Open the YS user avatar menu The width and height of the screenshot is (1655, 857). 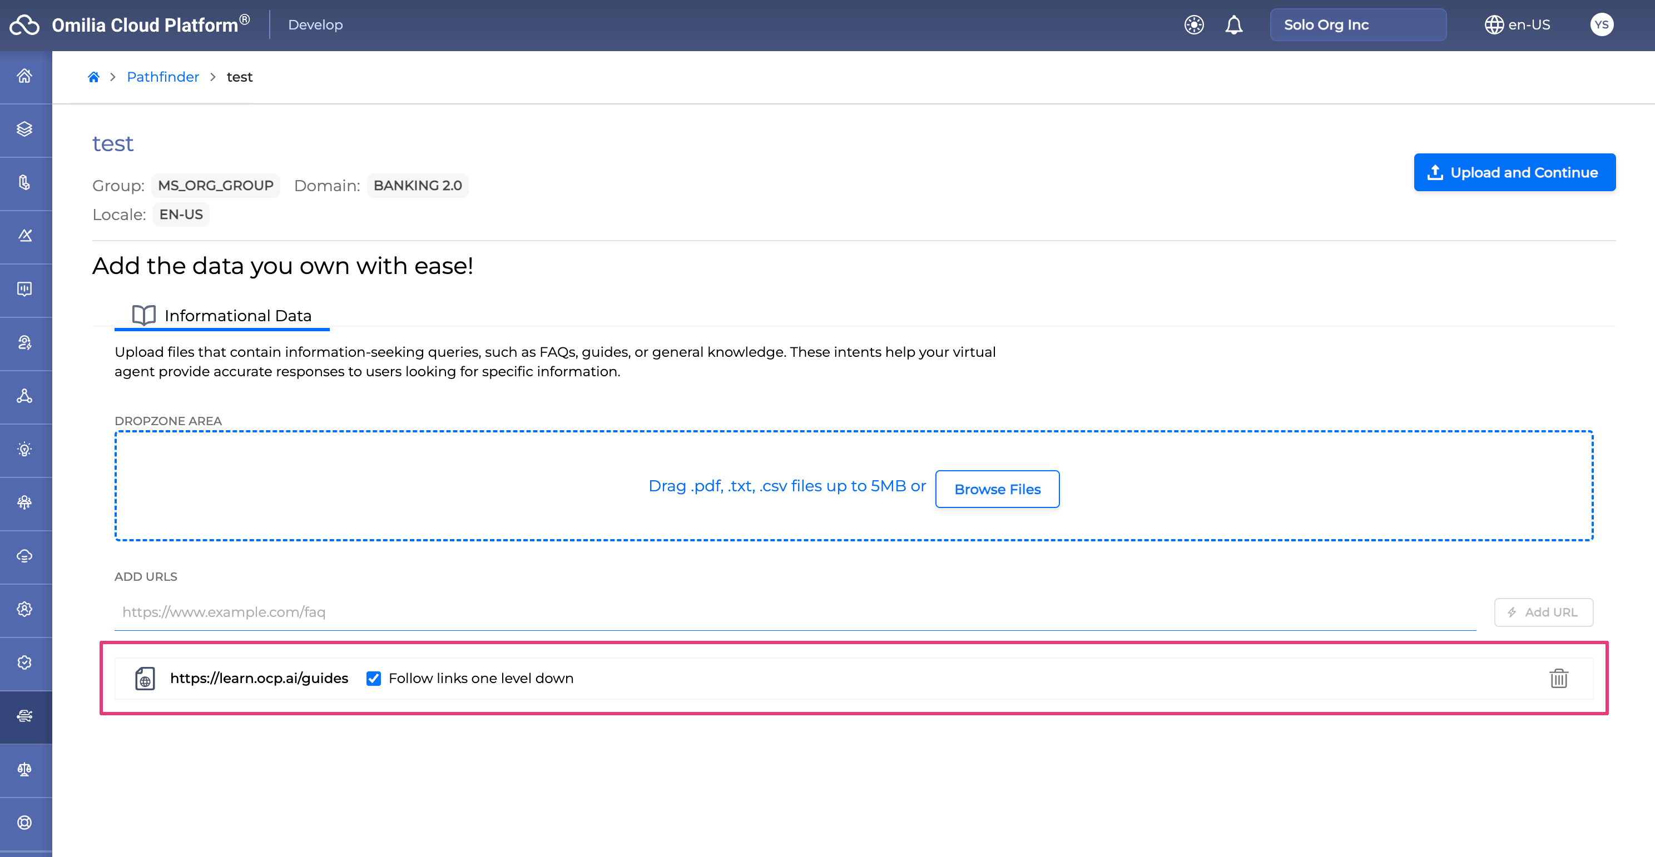coord(1601,25)
